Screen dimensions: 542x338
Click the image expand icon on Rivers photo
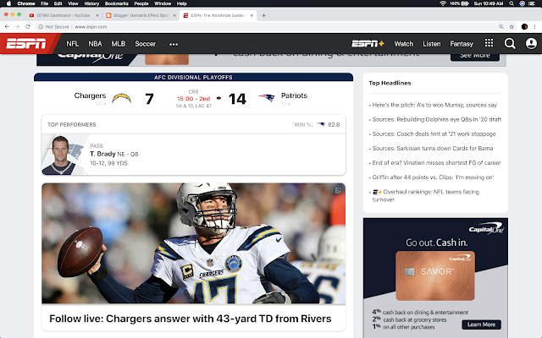tap(338, 190)
